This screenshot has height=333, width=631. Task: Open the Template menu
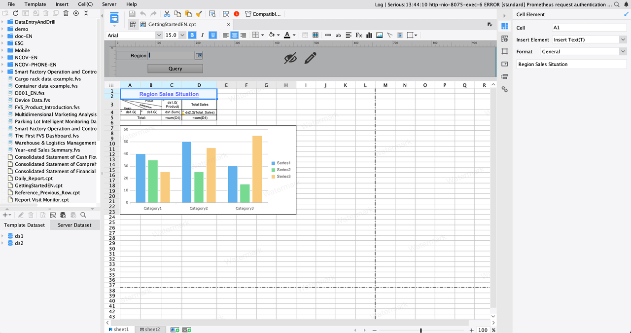coord(35,4)
